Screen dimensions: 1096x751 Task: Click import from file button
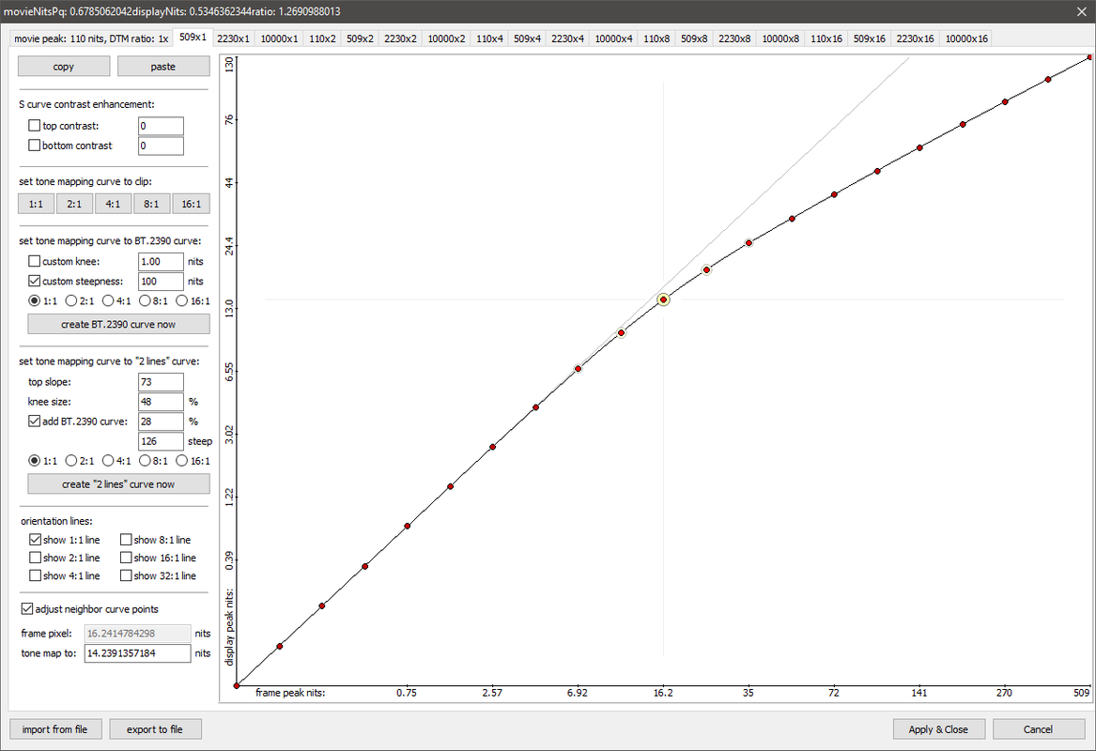coord(55,729)
